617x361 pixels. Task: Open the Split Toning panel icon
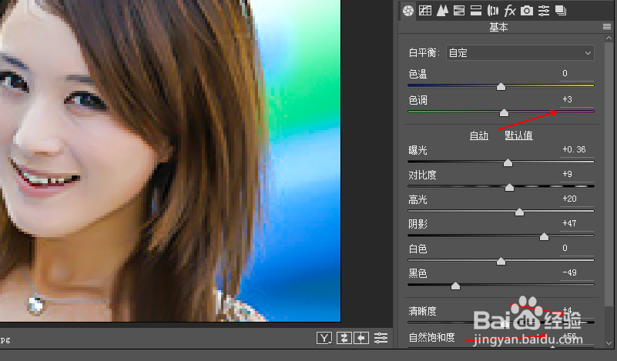point(476,11)
